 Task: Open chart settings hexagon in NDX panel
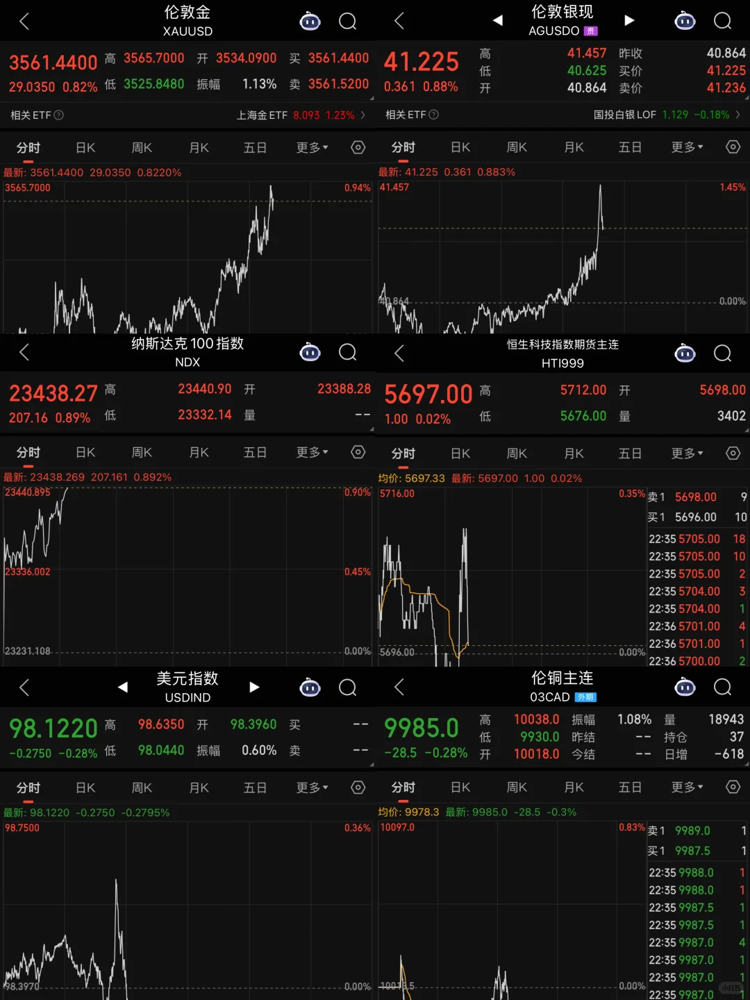[x=358, y=452]
